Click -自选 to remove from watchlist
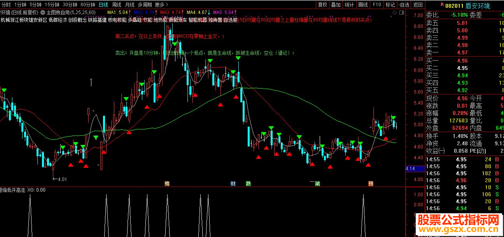This screenshot has width=504, height=237. [404, 5]
